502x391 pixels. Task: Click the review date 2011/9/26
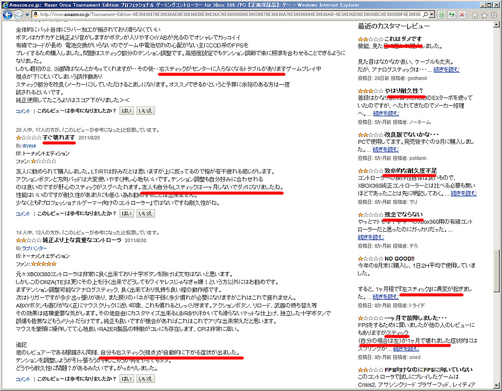pos(89,138)
